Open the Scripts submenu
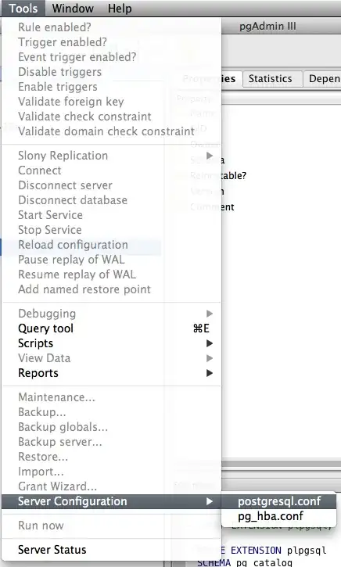This screenshot has width=341, height=567. [111, 343]
